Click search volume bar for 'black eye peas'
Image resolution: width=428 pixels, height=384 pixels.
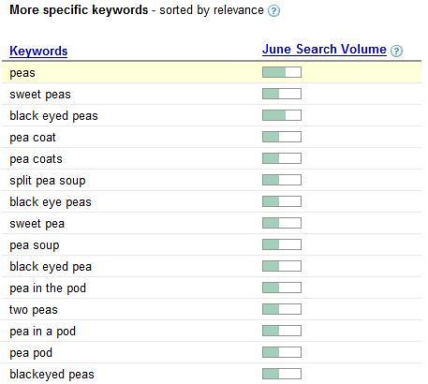point(282,201)
